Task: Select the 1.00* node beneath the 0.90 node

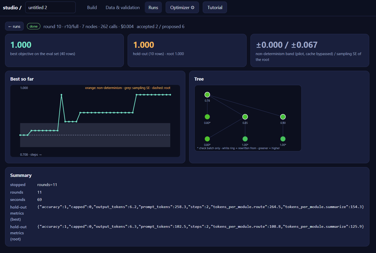Action: click(283, 139)
